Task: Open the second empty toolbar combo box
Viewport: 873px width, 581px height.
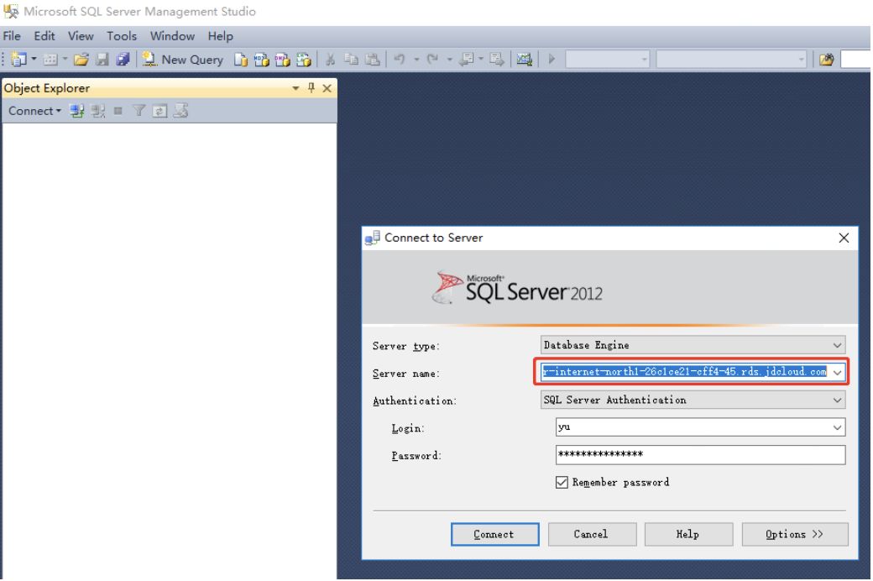Action: tap(732, 59)
